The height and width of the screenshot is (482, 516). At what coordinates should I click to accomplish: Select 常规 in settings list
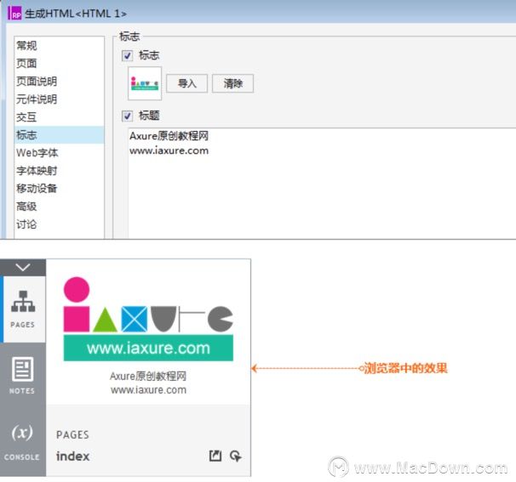(x=60, y=45)
